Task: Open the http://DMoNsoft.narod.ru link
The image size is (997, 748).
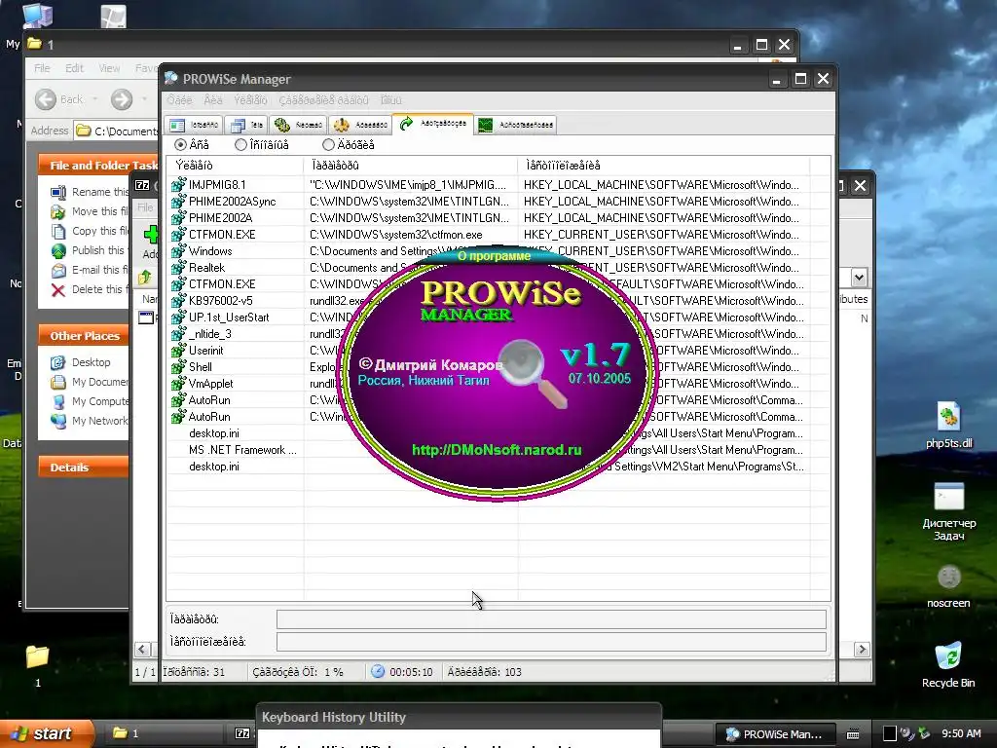Action: (x=497, y=450)
